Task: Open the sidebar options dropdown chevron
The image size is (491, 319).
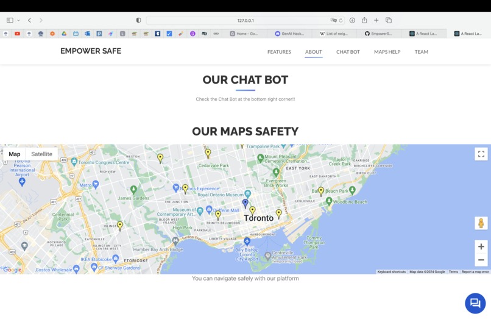Action: [18, 20]
